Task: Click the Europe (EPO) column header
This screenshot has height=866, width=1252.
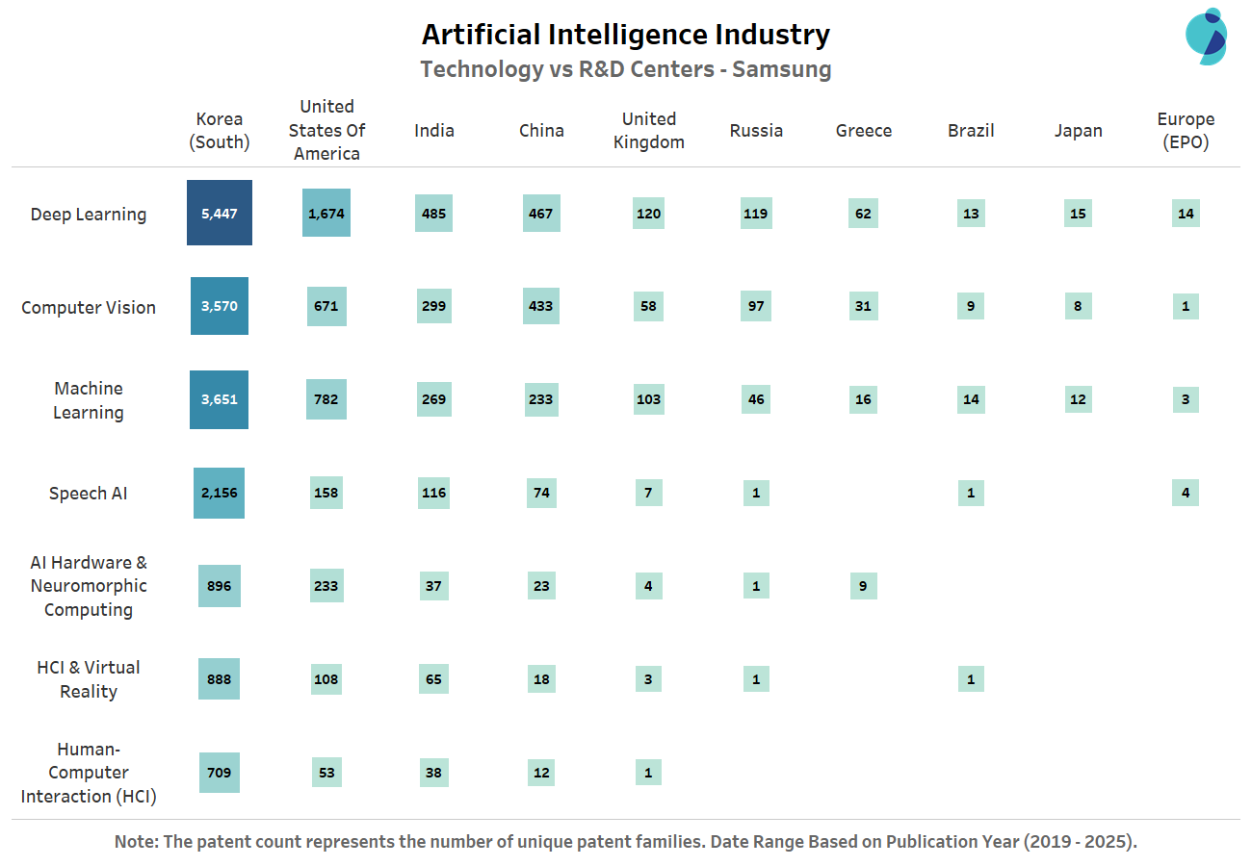Action: (1186, 131)
